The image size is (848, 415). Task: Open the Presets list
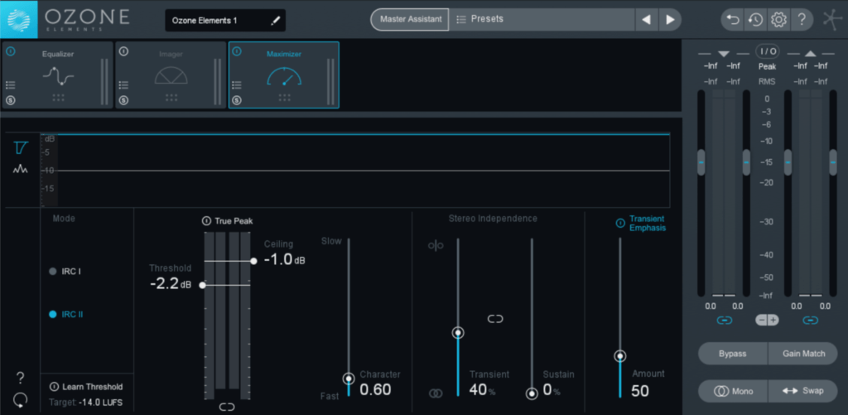(542, 19)
